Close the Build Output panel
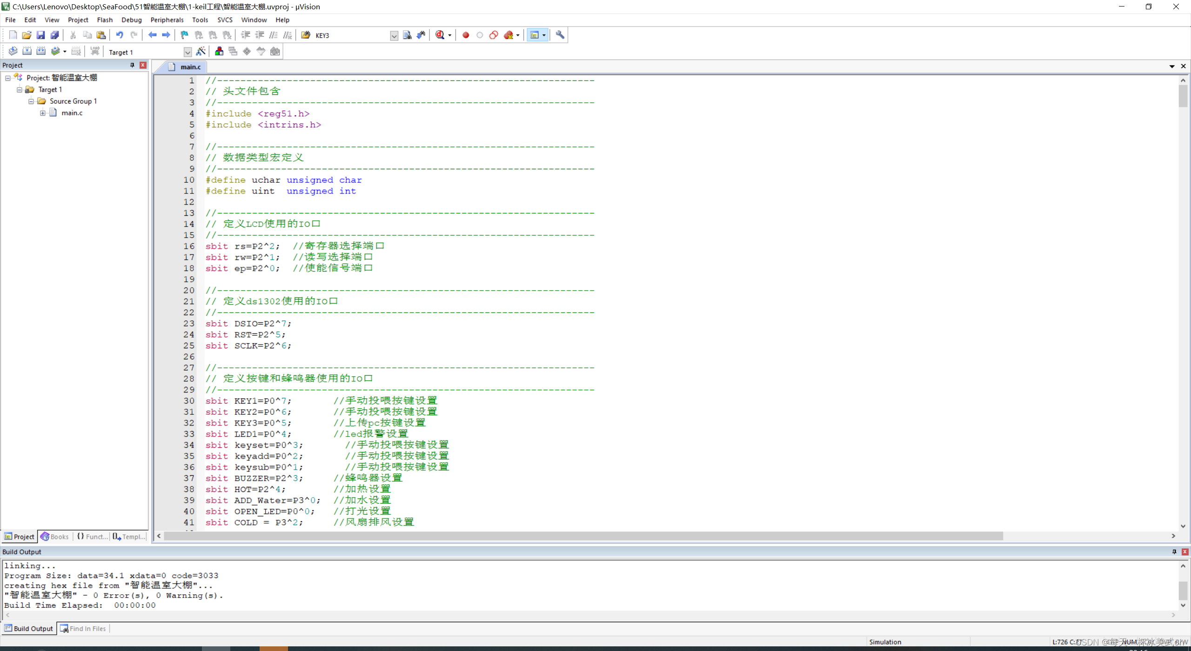This screenshot has width=1191, height=651. [1185, 551]
